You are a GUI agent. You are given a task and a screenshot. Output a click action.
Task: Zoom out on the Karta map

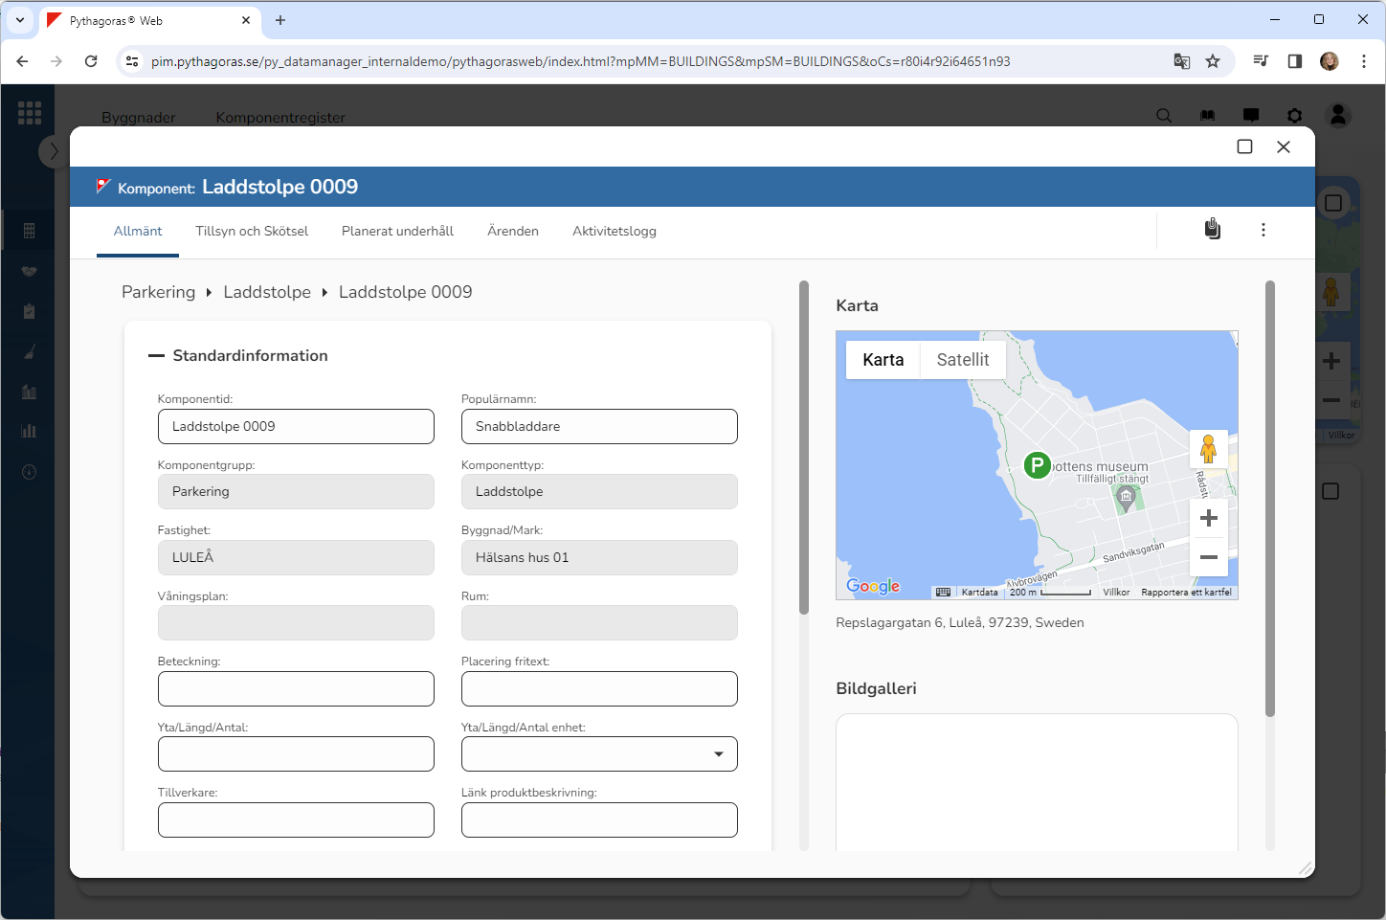(x=1208, y=557)
